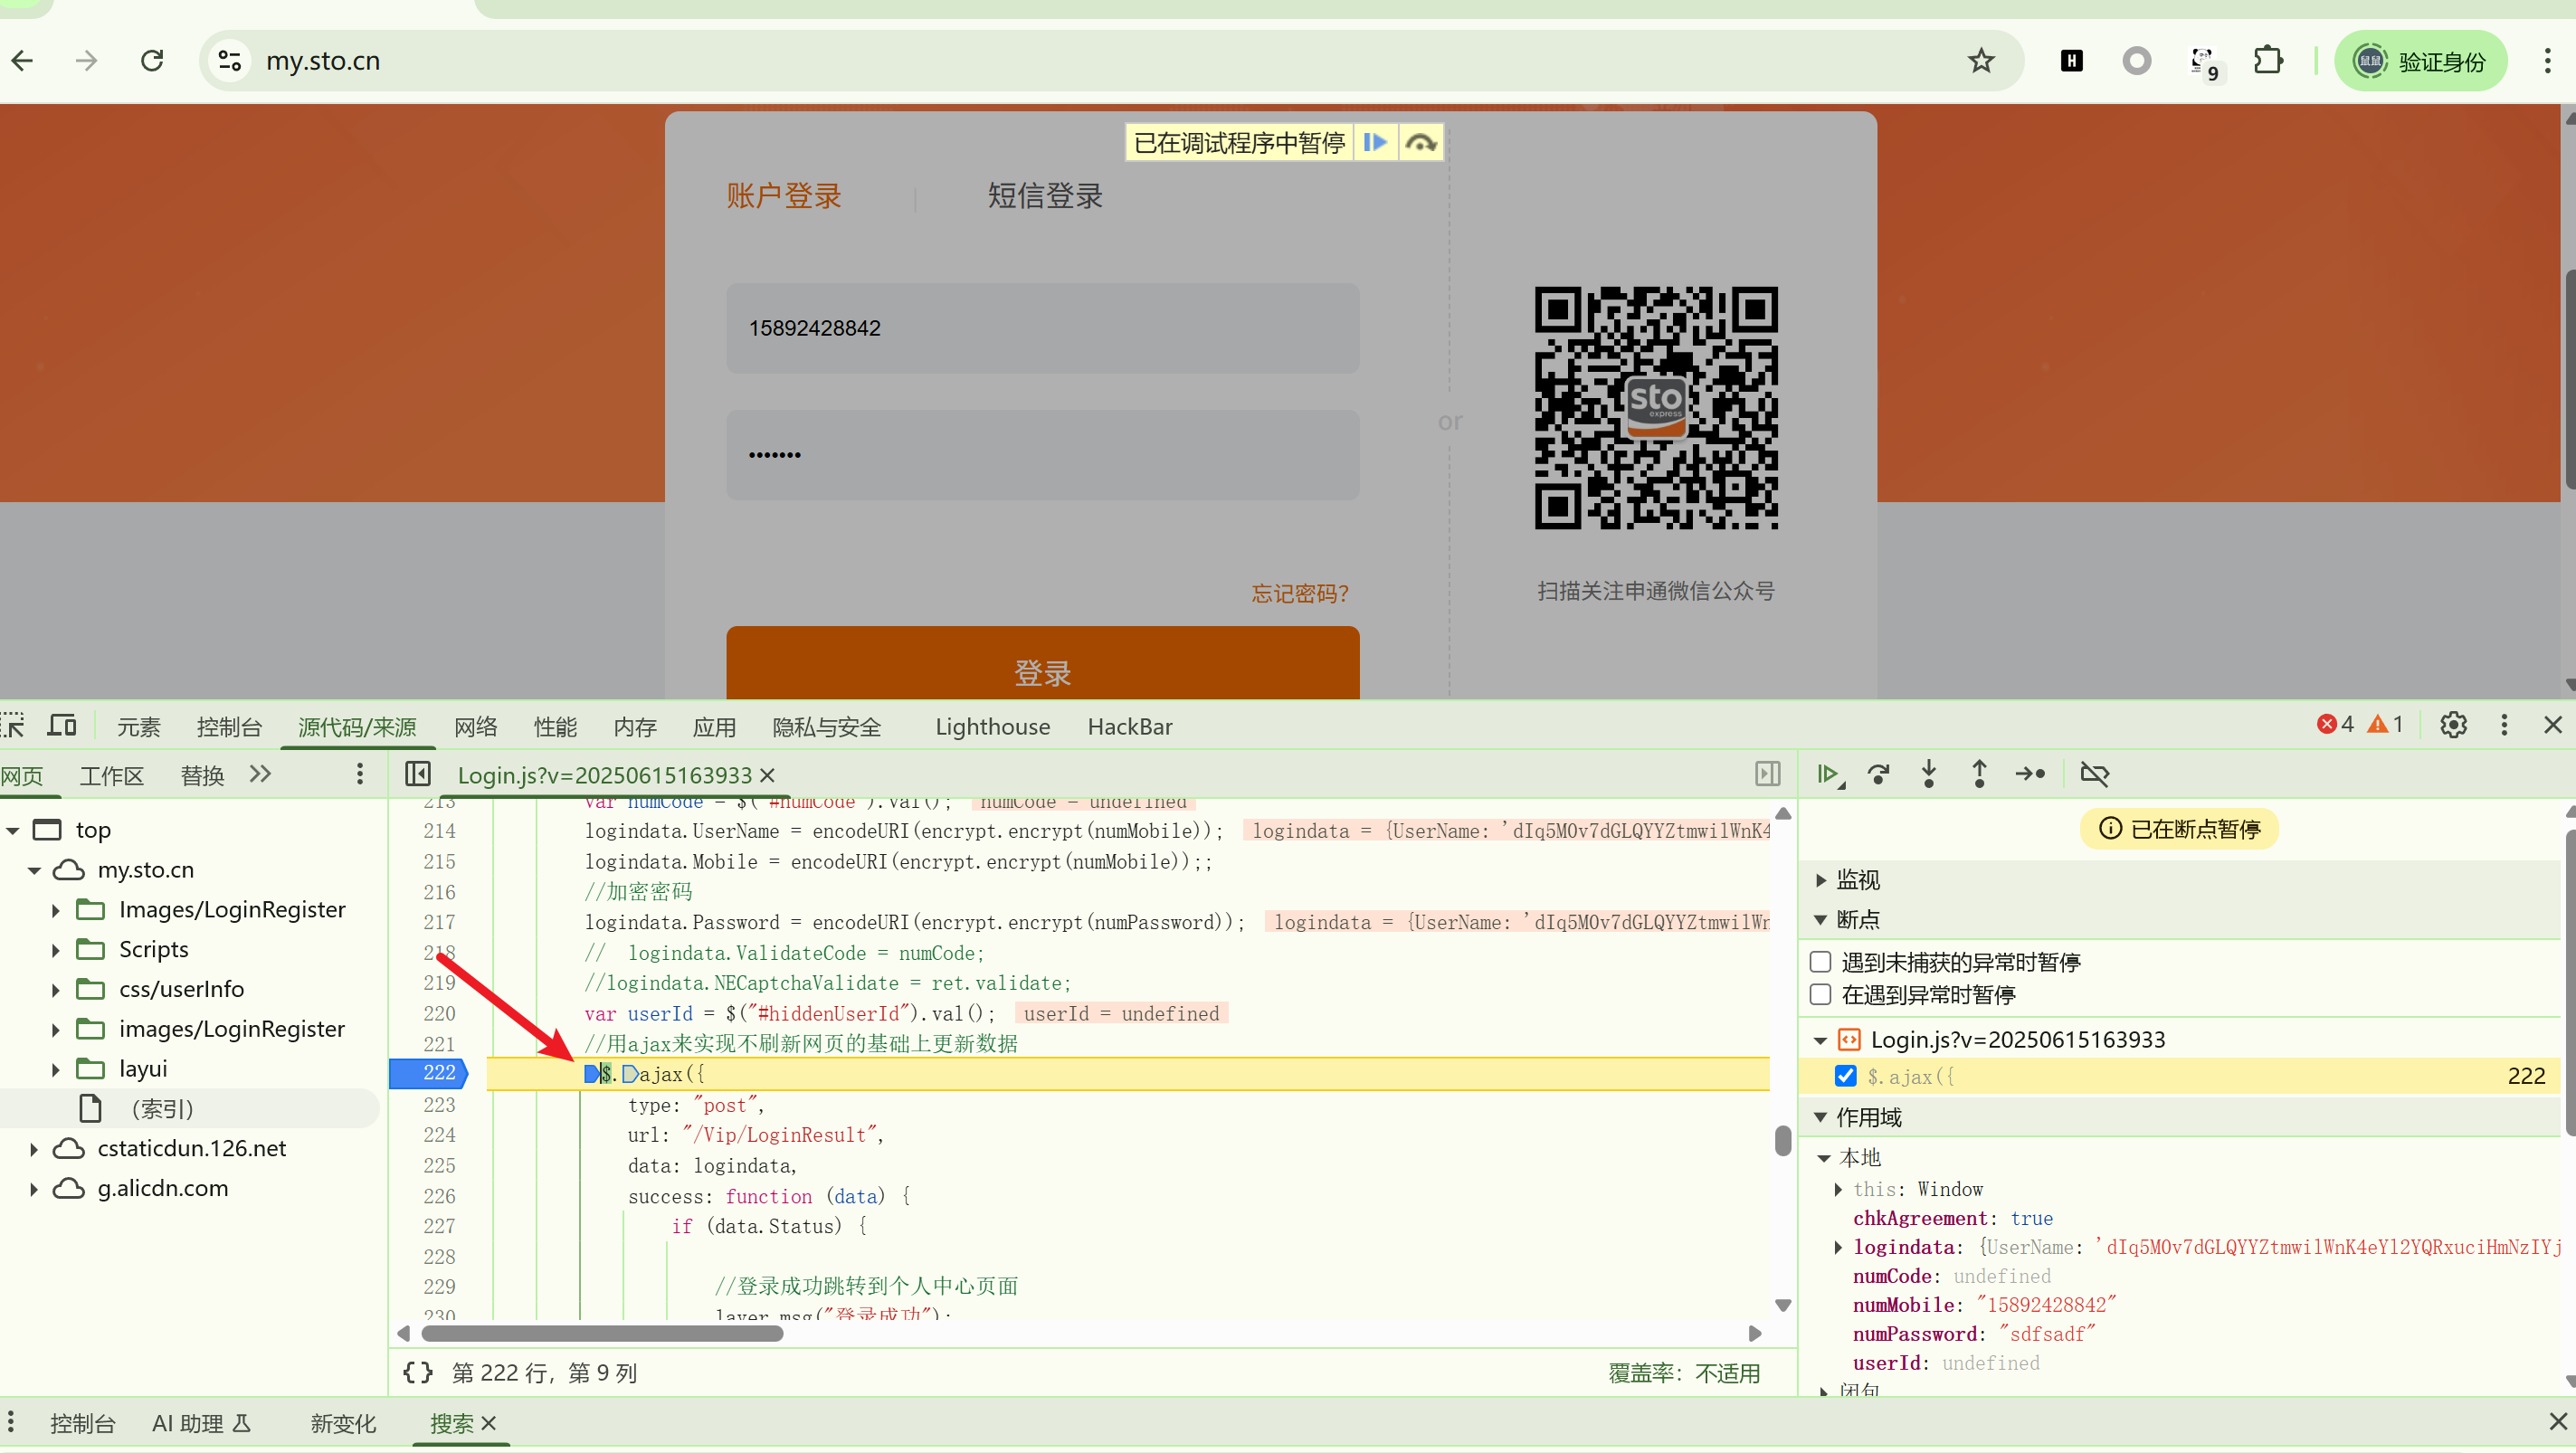Expand the Scripts folder in file tree
The image size is (2576, 1453).
click(56, 950)
